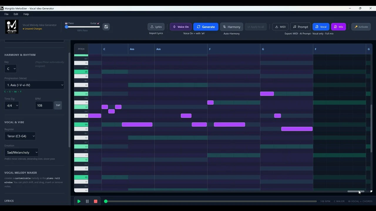Click the microphone icon in Voice On

[174, 27]
